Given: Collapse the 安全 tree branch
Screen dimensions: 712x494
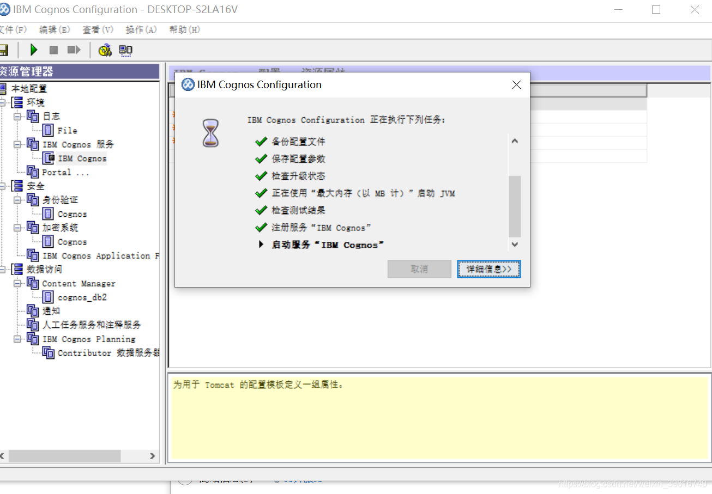Looking at the screenshot, I should (2, 186).
